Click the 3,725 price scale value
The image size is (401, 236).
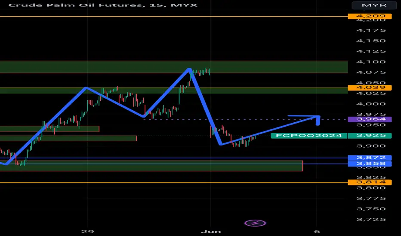pyautogui.click(x=371, y=219)
